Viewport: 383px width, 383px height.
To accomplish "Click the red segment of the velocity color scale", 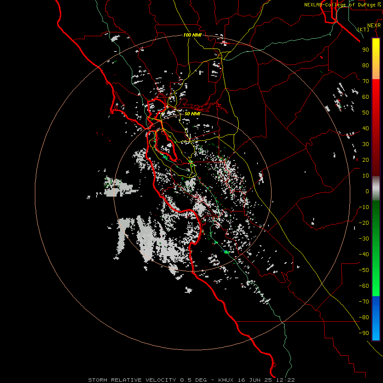I will pos(376,127).
